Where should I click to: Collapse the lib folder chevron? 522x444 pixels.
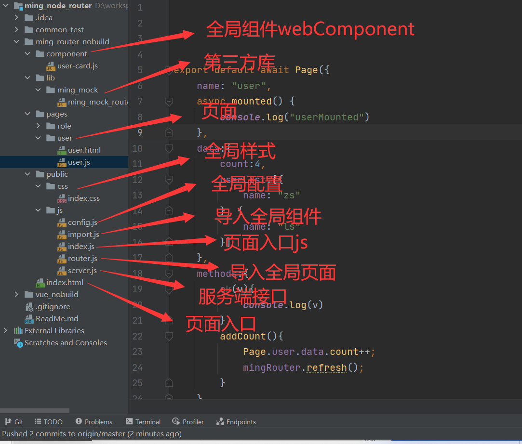(27, 78)
